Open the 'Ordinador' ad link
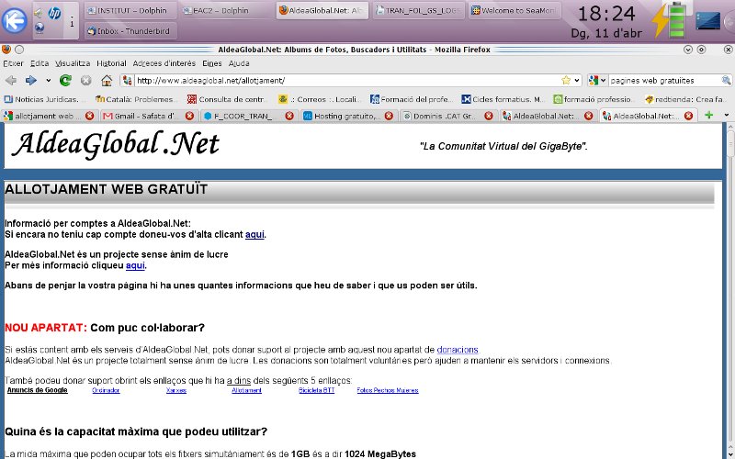Screen dimensions: 735x459 (x=106, y=390)
